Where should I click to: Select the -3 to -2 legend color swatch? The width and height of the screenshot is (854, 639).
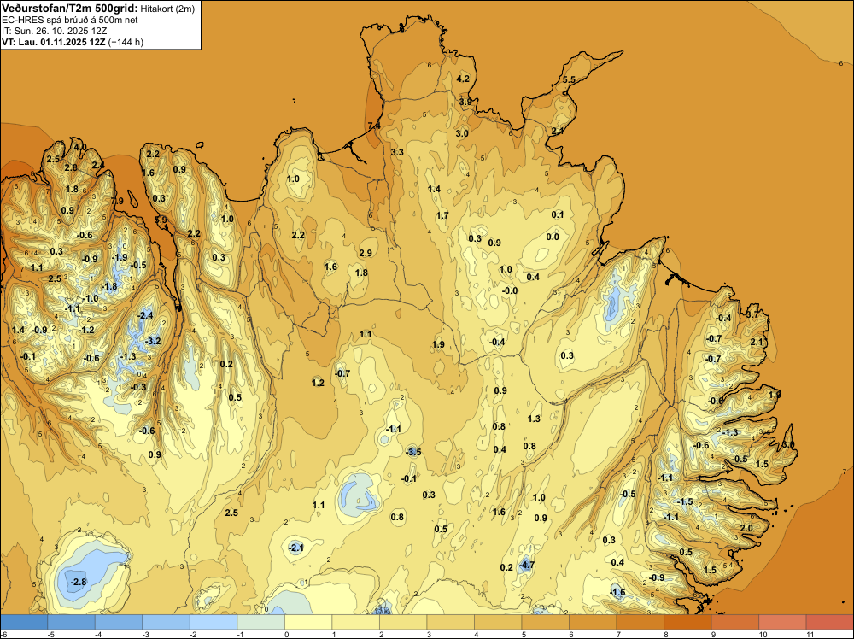click(x=167, y=622)
